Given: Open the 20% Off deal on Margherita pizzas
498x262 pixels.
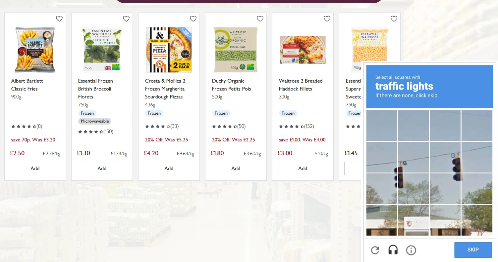Looking at the screenshot, I should tap(154, 139).
